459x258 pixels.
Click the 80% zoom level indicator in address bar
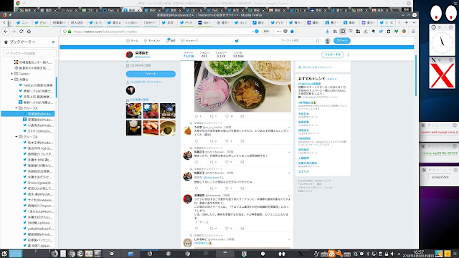click(266, 32)
